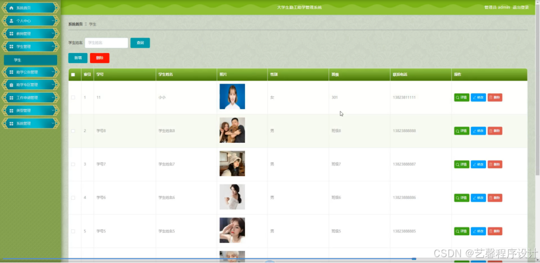Viewport: 540px width, 263px height.
Task: Expand the 类型管理 chevron
Action: 53,111
